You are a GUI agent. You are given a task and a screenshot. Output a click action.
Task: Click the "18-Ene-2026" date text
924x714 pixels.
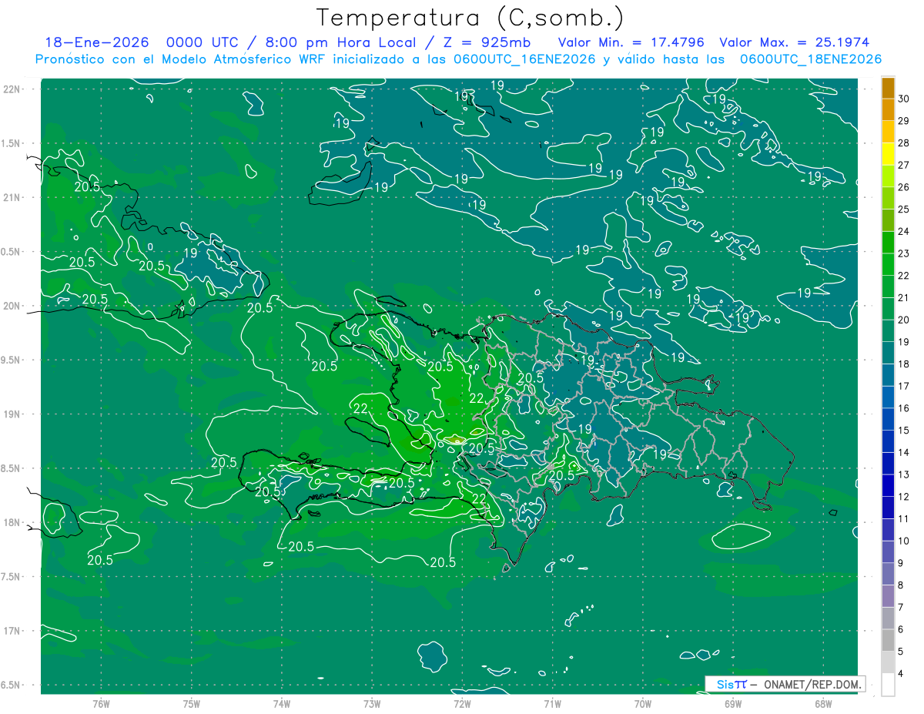pos(97,42)
